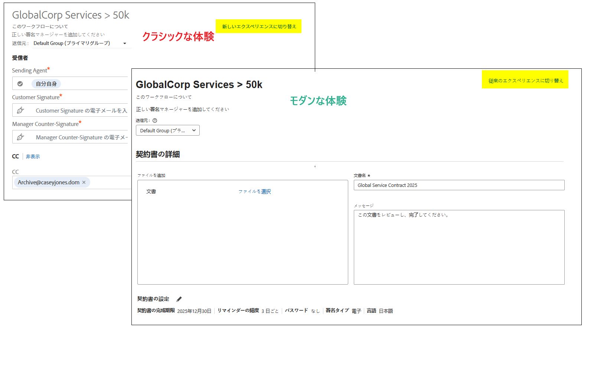This screenshot has height=369, width=594.
Task: Click the Customer Signature email field
Action: point(71,110)
